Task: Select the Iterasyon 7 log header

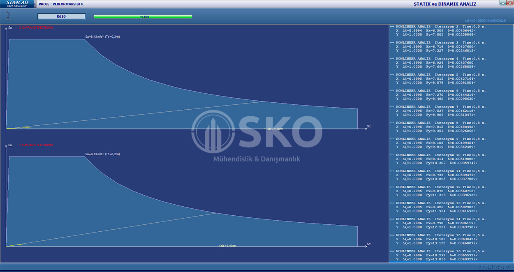Action: coord(438,106)
